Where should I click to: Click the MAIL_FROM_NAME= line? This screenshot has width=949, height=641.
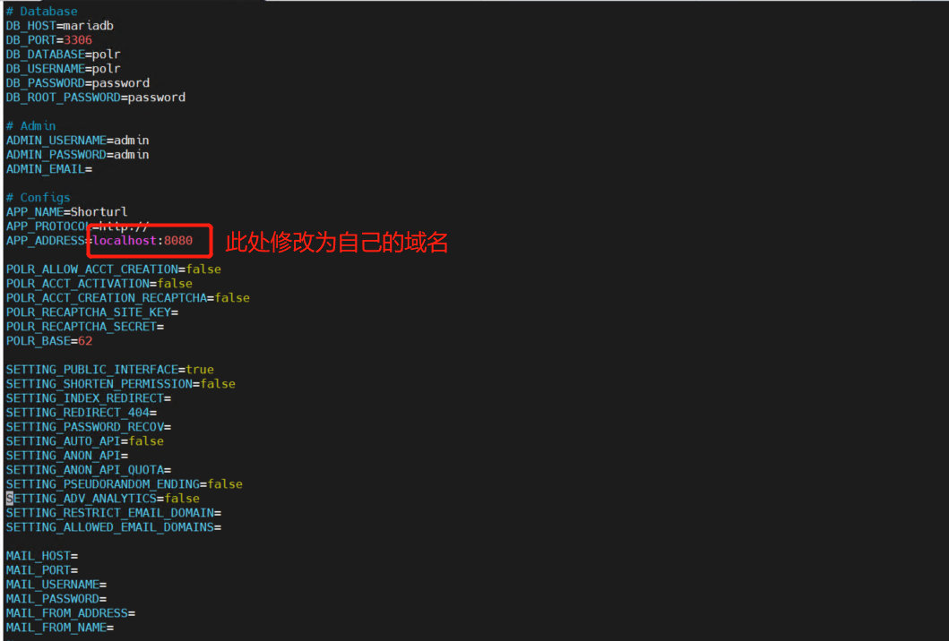pos(59,628)
